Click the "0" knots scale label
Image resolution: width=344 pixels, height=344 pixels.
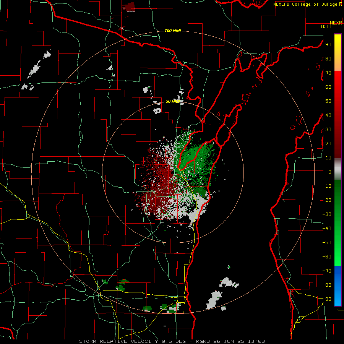[x=330, y=172]
